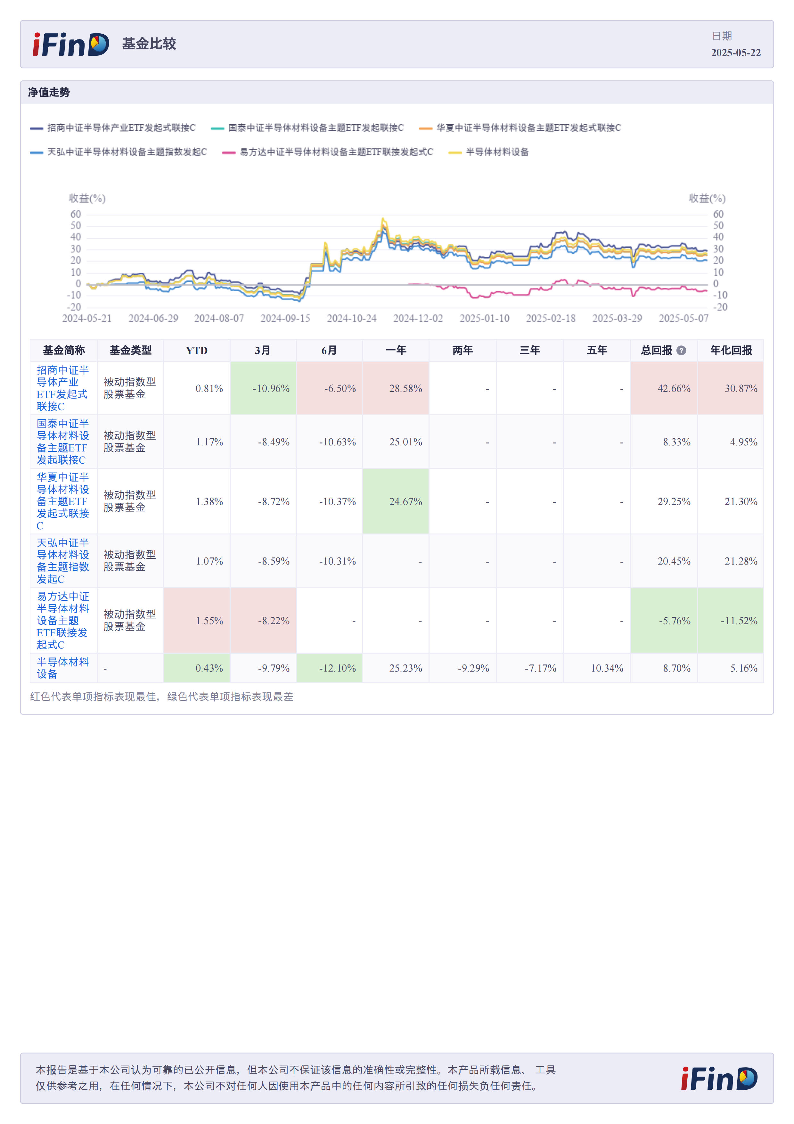The image size is (794, 1124).
Task: Click the 42.66% total return cell
Action: [664, 388]
